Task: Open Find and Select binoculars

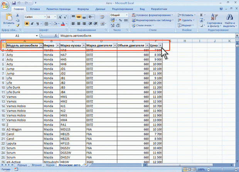Action: pyautogui.click(x=229, y=20)
